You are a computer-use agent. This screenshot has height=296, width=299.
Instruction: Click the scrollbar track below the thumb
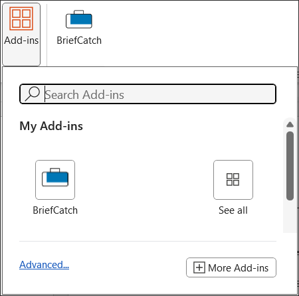(x=290, y=217)
